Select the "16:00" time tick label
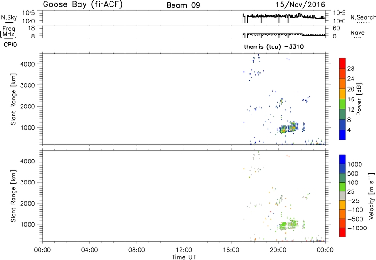 (231, 250)
